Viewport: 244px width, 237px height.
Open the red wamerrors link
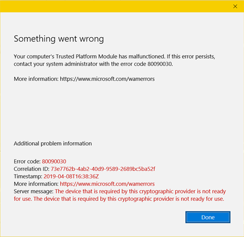[107, 184]
